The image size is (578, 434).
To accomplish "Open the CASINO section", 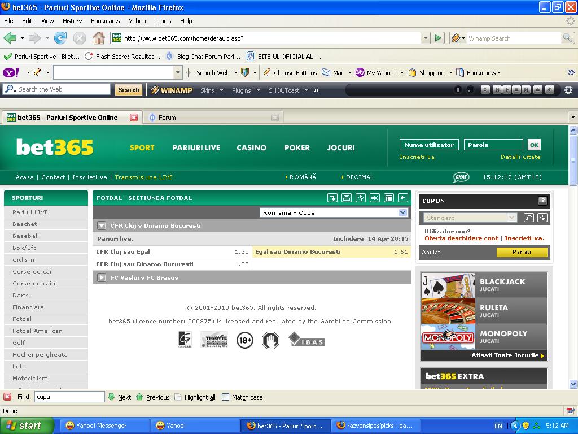I will [x=251, y=147].
